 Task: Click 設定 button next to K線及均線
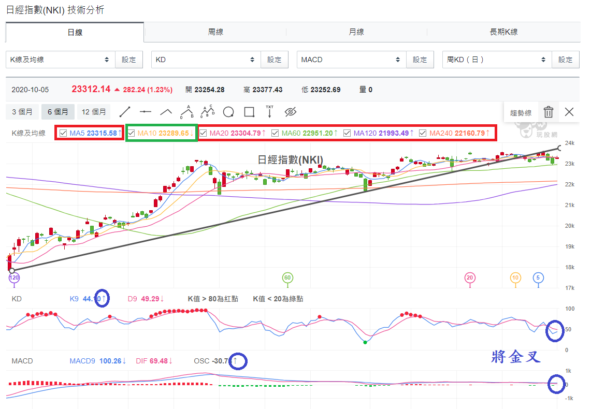coord(129,60)
